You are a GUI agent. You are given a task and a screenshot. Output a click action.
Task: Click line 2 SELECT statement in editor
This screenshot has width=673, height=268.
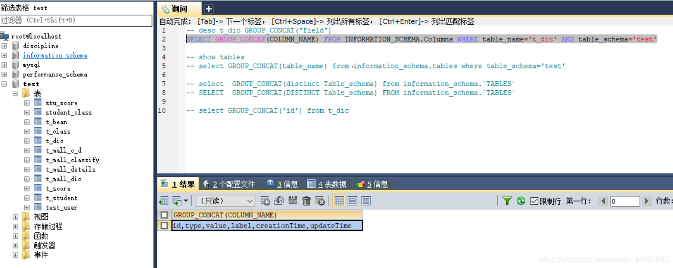422,39
